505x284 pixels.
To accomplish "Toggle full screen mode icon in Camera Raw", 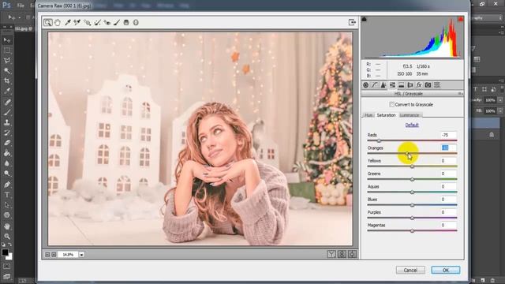I will 352,22.
